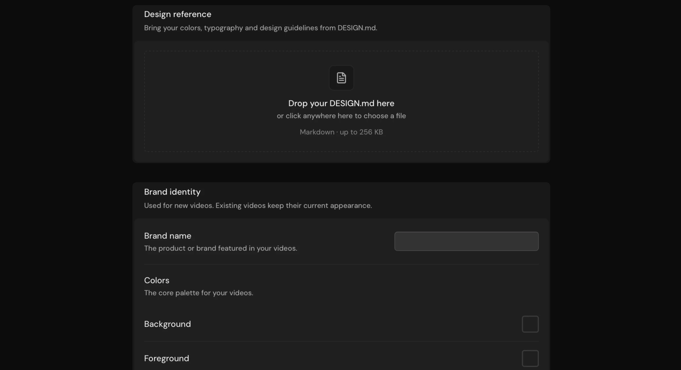Viewport: 681px width, 370px height.
Task: Click 'Used for new videos' description text
Action: click(258, 206)
